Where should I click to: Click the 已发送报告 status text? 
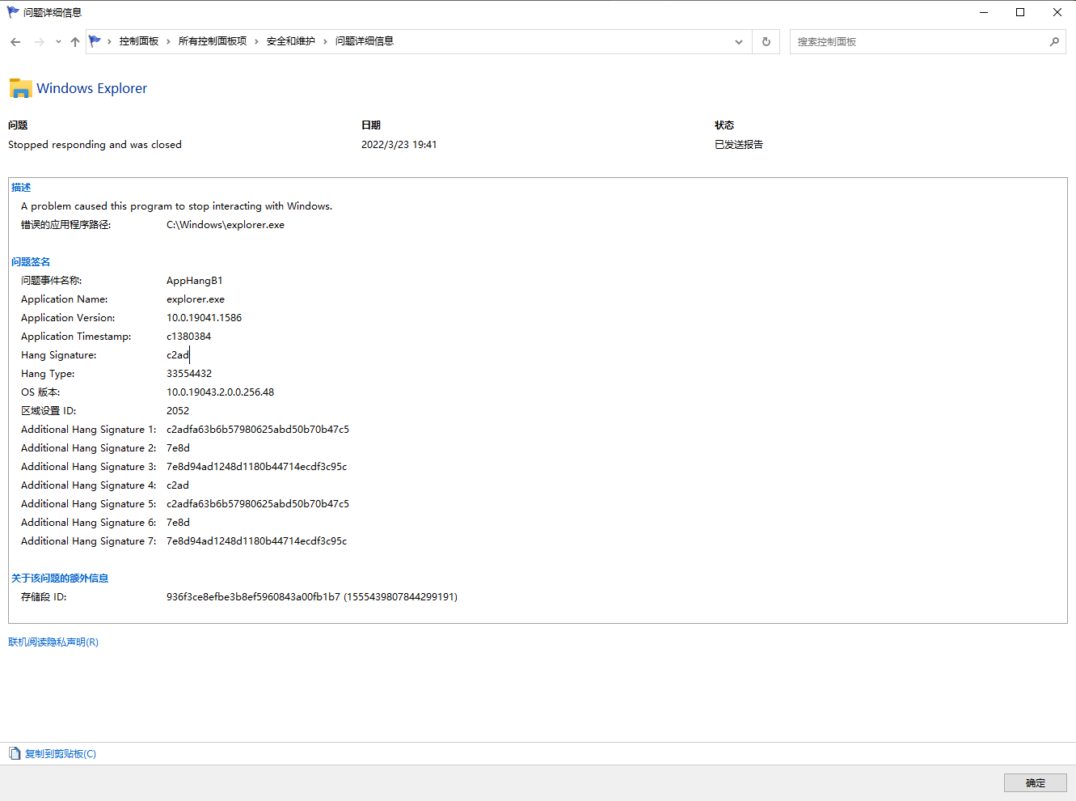point(739,145)
